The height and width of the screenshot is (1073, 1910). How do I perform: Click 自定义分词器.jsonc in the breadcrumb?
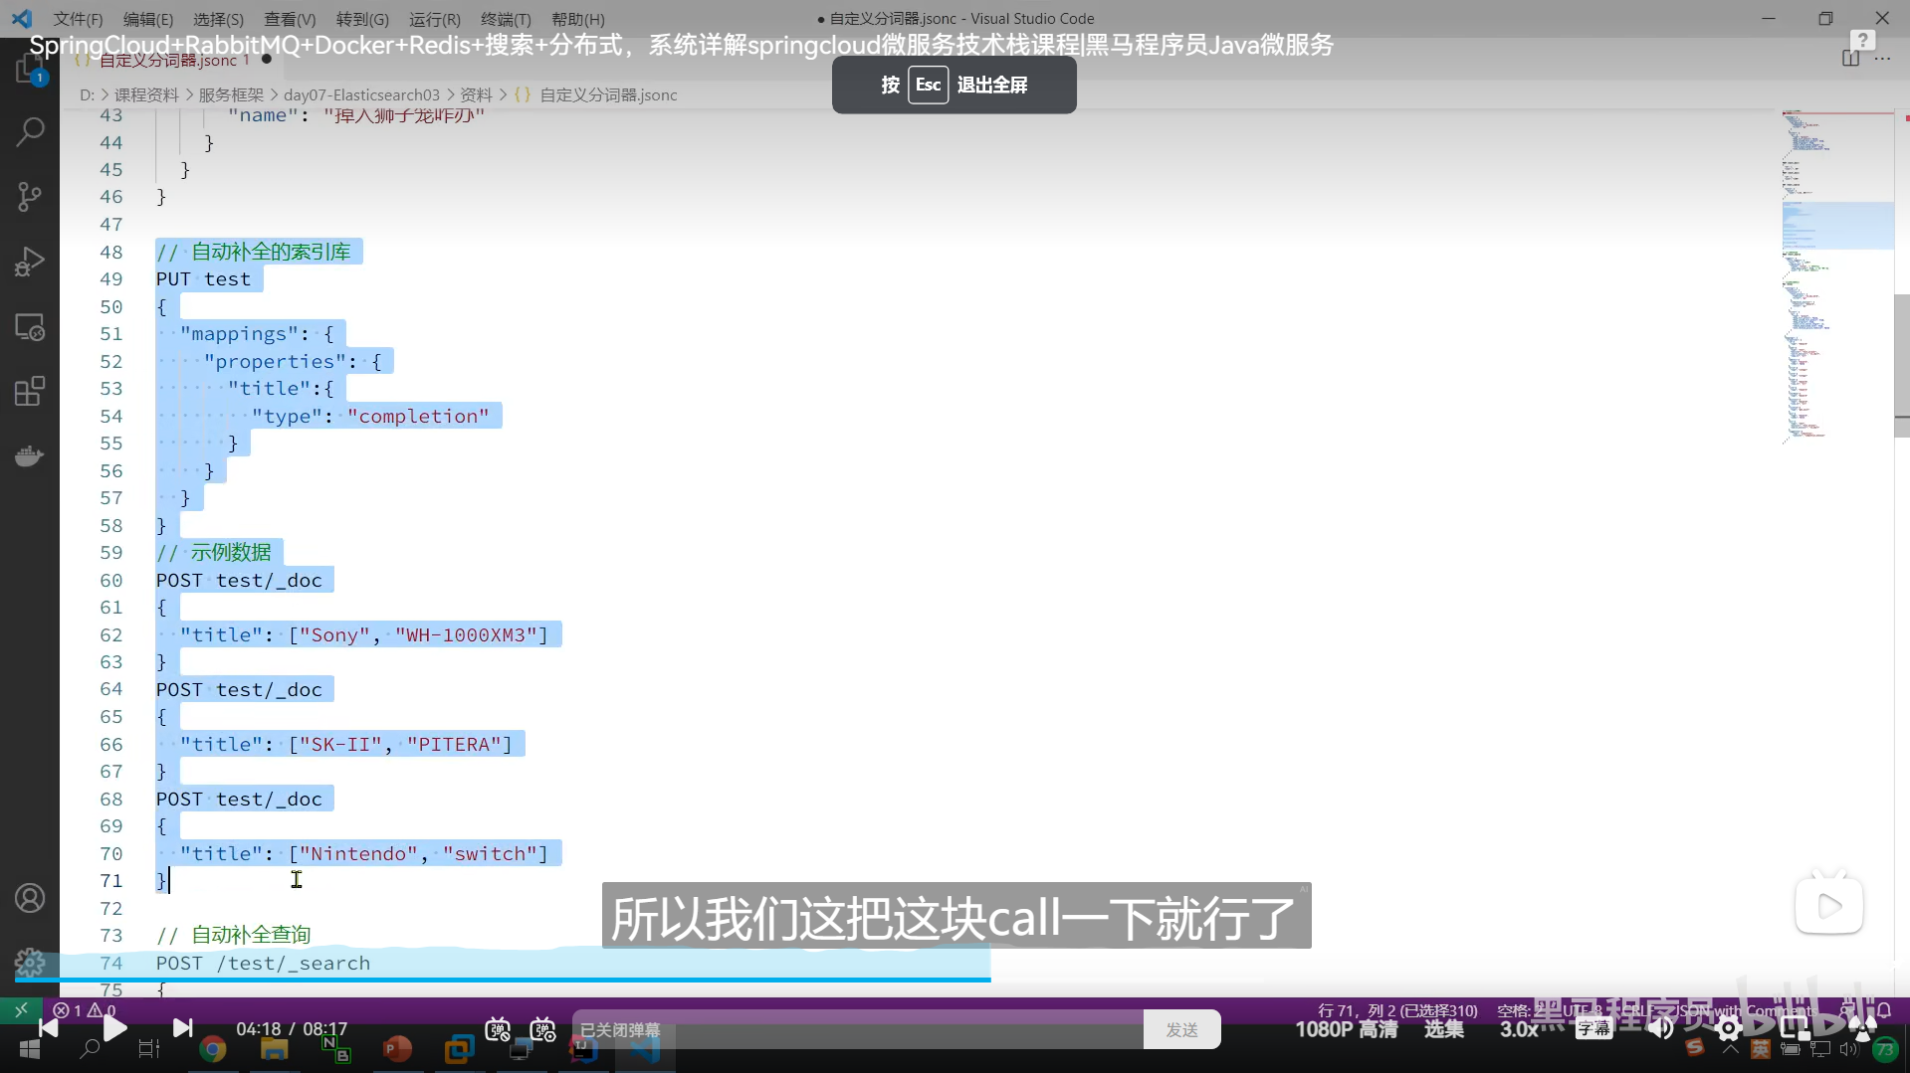(608, 94)
